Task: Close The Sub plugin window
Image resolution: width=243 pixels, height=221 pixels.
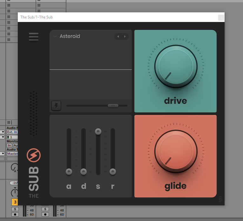Action: tap(221, 18)
